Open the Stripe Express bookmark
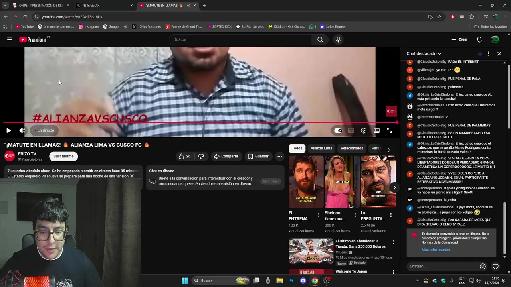The height and width of the screenshot is (287, 511). click(332, 27)
